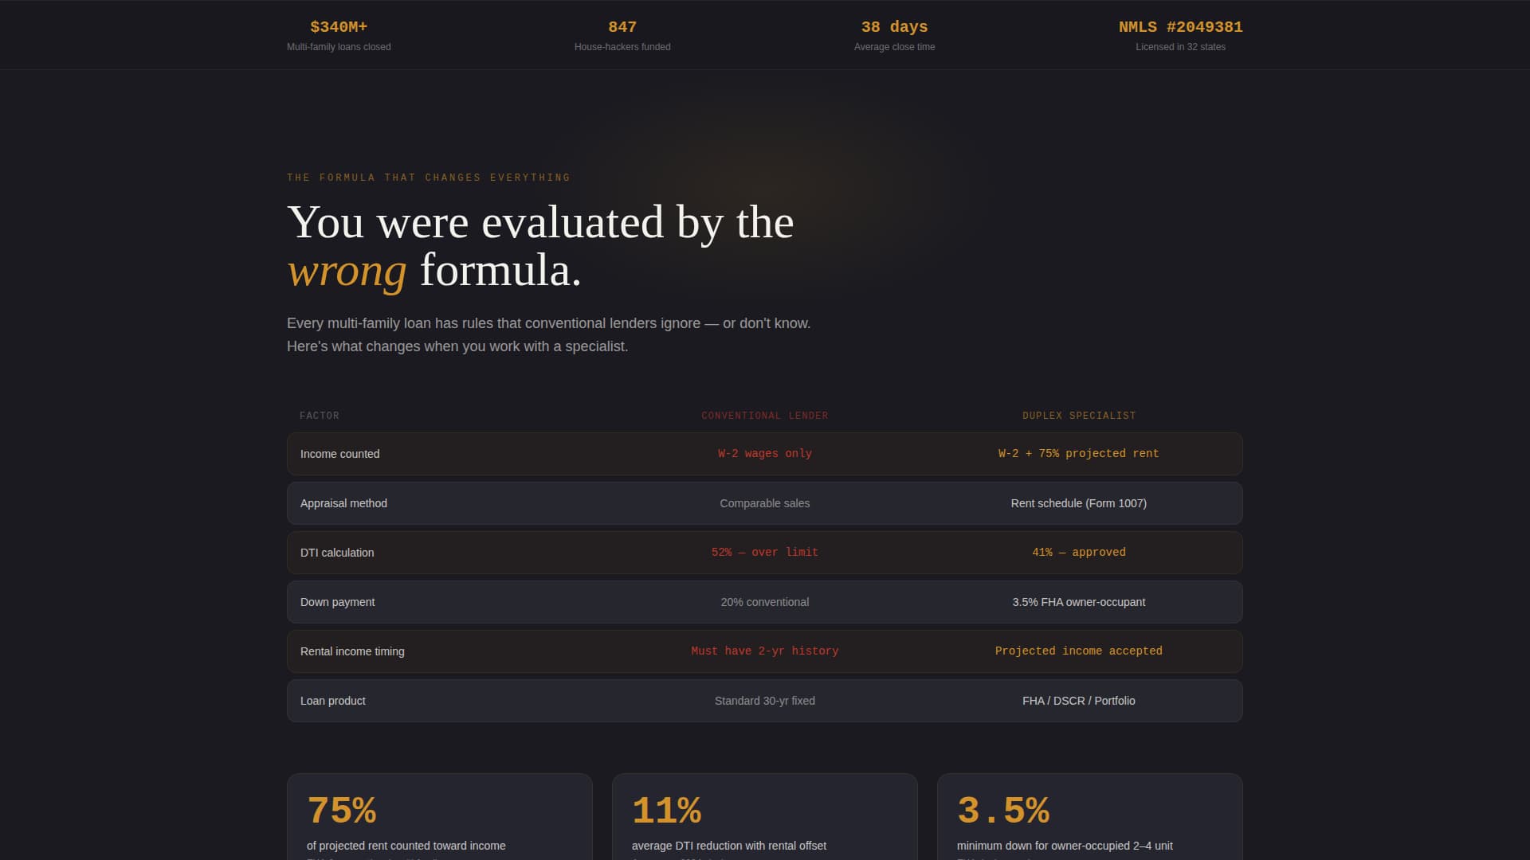The width and height of the screenshot is (1530, 860).
Task: Select the 75% projected rent card
Action: [440, 817]
